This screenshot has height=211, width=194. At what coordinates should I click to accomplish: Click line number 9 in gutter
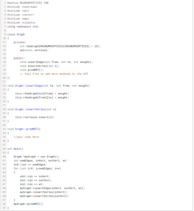tap(5, 35)
